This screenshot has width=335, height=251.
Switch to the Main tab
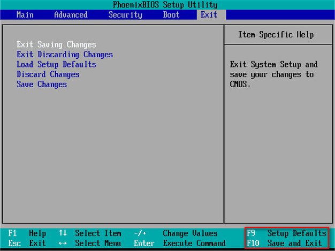[25, 14]
